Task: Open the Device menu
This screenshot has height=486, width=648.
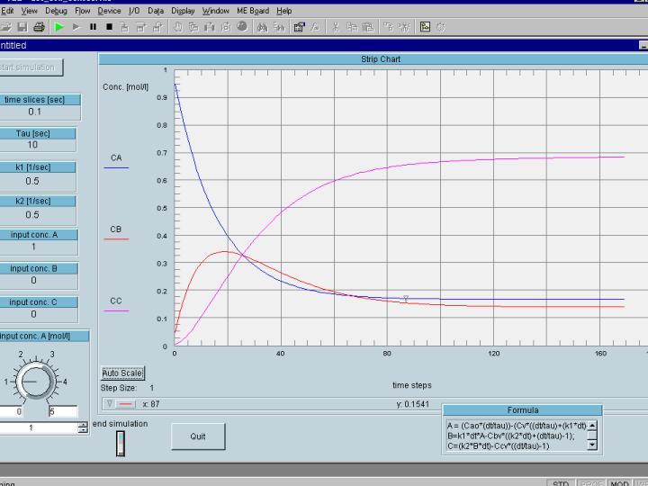Action: pyautogui.click(x=109, y=11)
